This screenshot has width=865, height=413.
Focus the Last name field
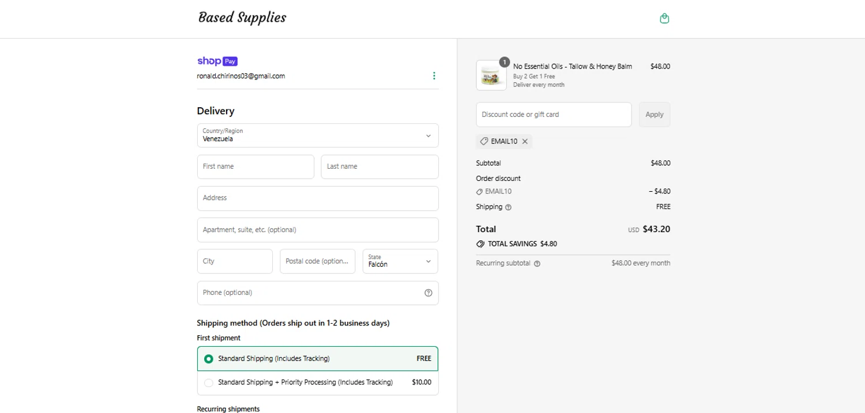(379, 166)
